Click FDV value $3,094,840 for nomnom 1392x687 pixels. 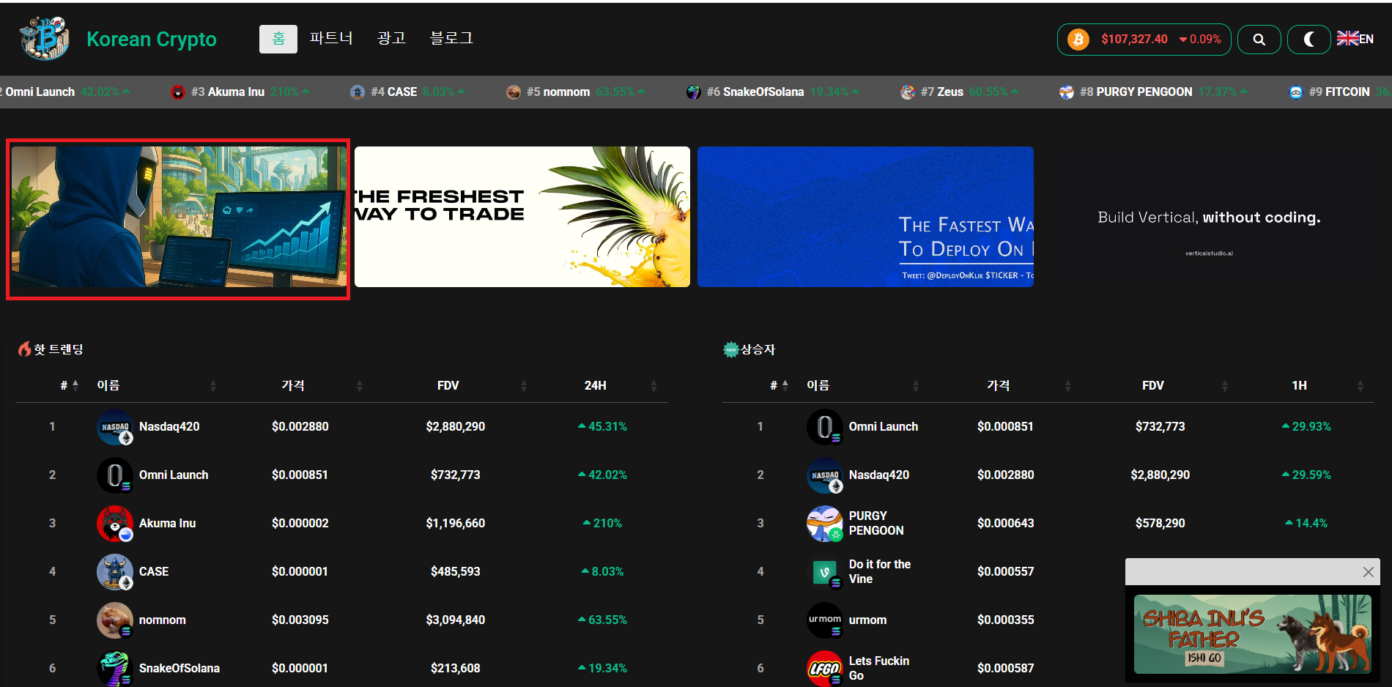click(x=455, y=620)
